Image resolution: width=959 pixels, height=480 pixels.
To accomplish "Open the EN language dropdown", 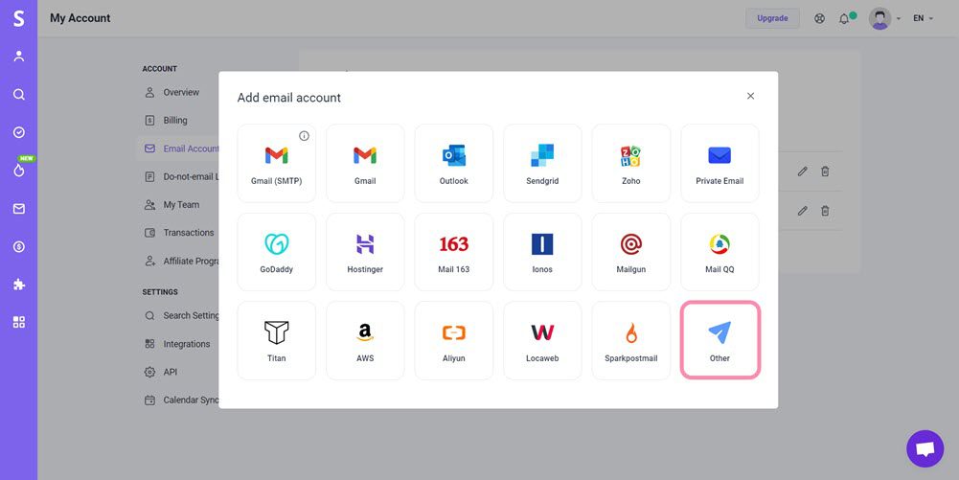I will [x=923, y=18].
